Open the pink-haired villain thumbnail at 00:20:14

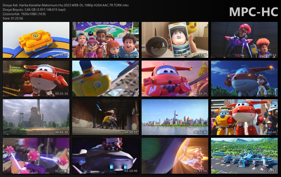(244, 40)
